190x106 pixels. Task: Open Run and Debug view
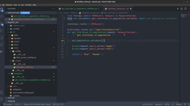(1, 31)
